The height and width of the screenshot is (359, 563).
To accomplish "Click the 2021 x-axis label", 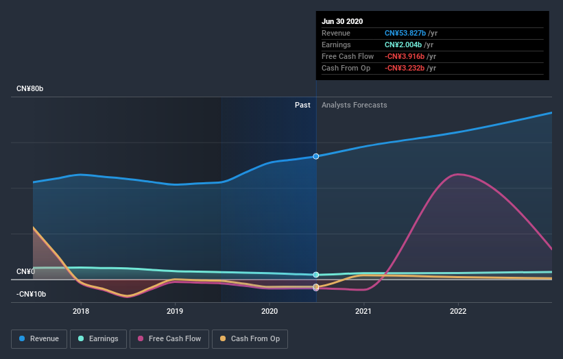I will [x=363, y=311].
